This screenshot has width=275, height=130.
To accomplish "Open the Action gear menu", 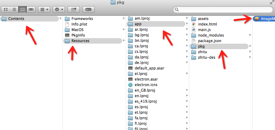I will pyautogui.click(x=59, y=10).
